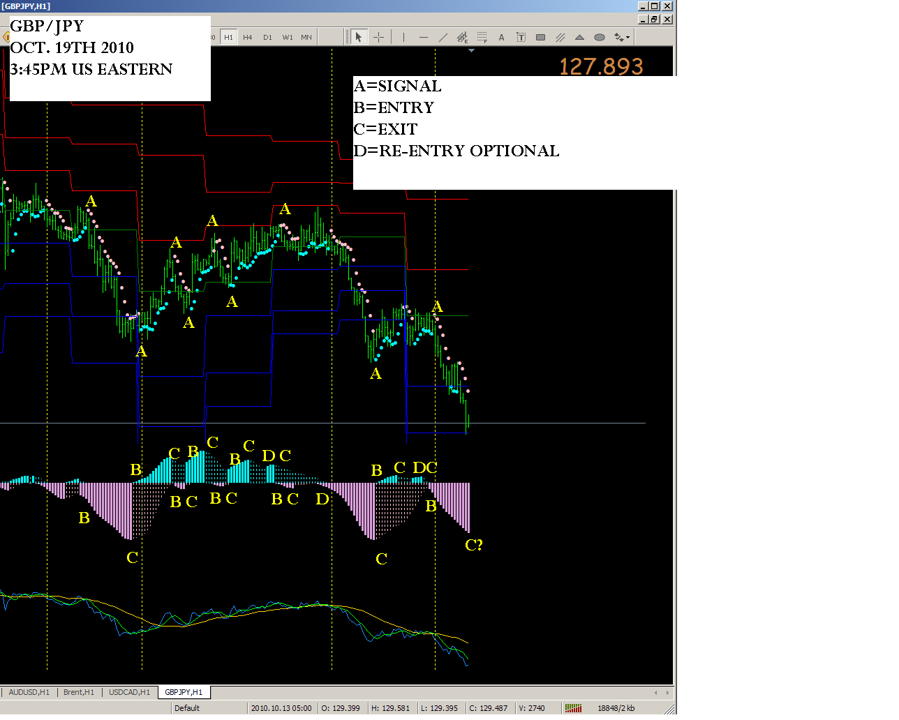The image size is (899, 720).
Task: Select the Ellipse shape tool
Action: (600, 37)
